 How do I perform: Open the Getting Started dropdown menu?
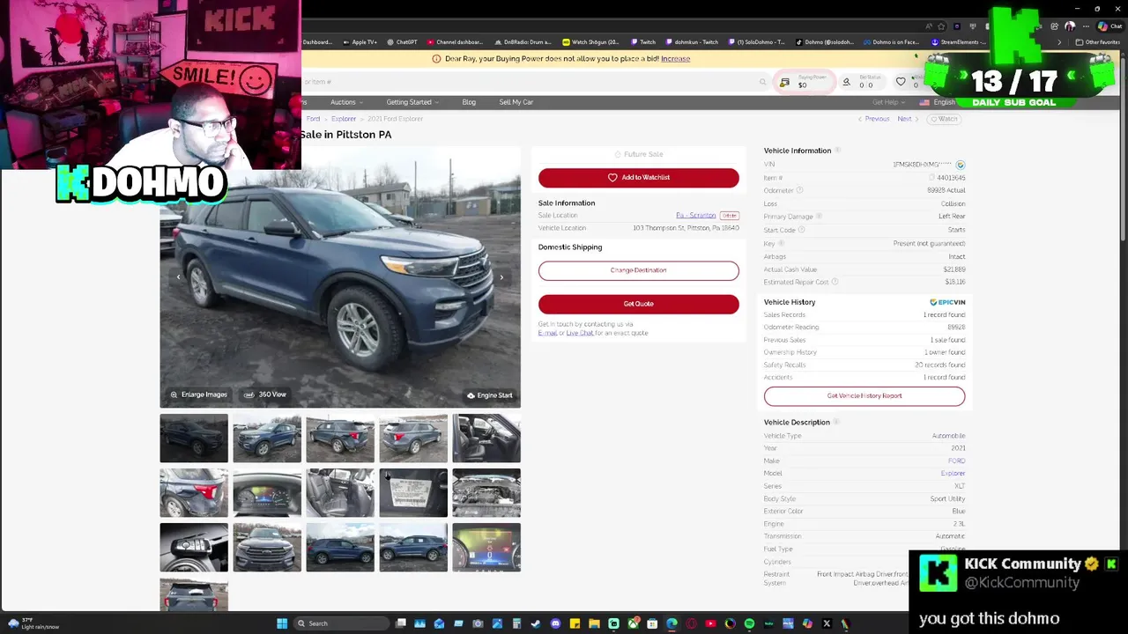click(412, 102)
